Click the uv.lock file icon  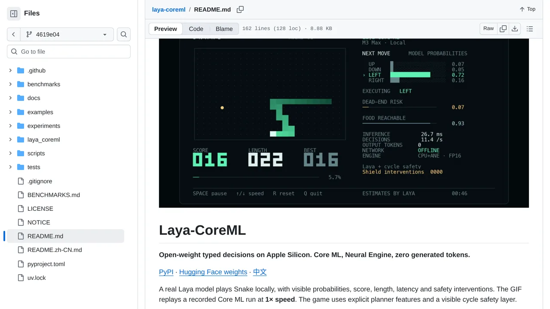tap(21, 278)
